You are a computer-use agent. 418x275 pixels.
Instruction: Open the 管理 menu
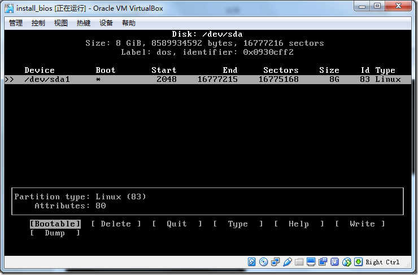[x=16, y=23]
